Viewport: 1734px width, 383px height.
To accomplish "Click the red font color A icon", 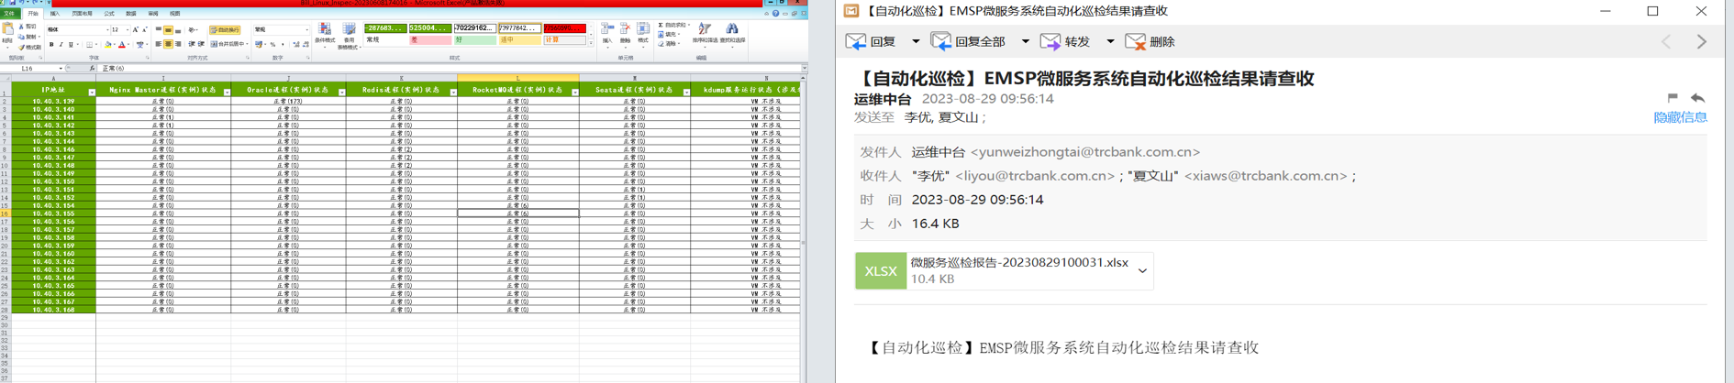I will click(122, 45).
